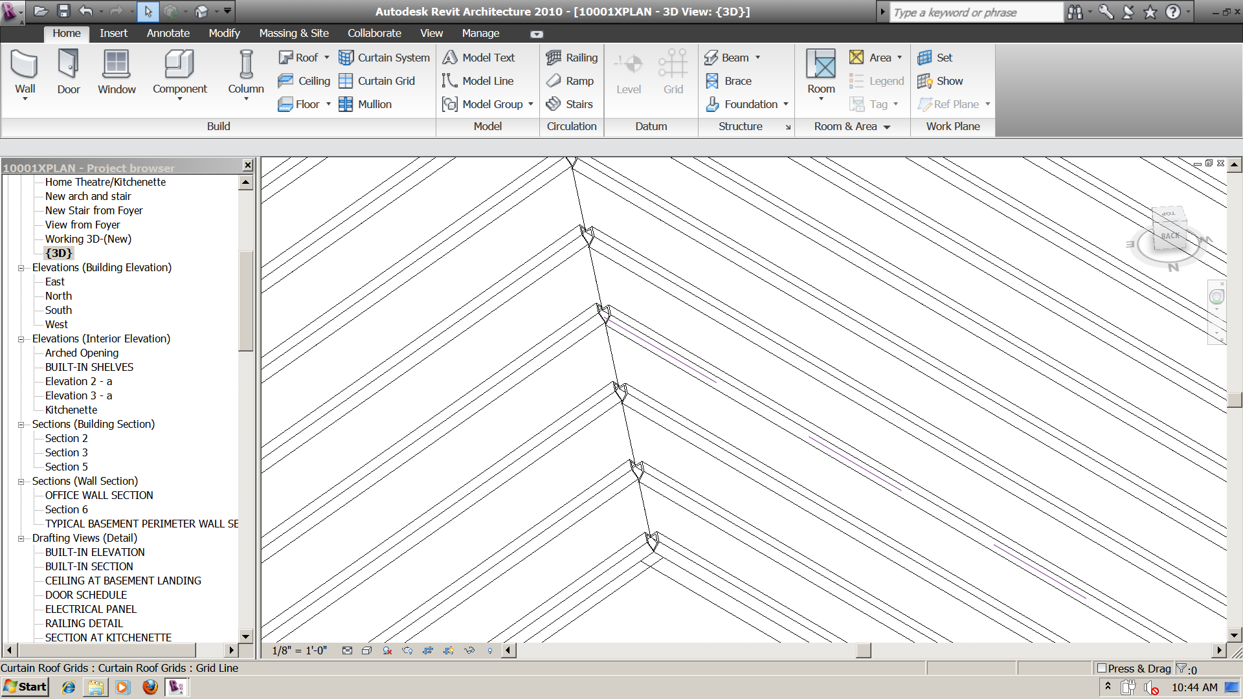Click the Windows Start button
1243x699 pixels.
tap(25, 687)
